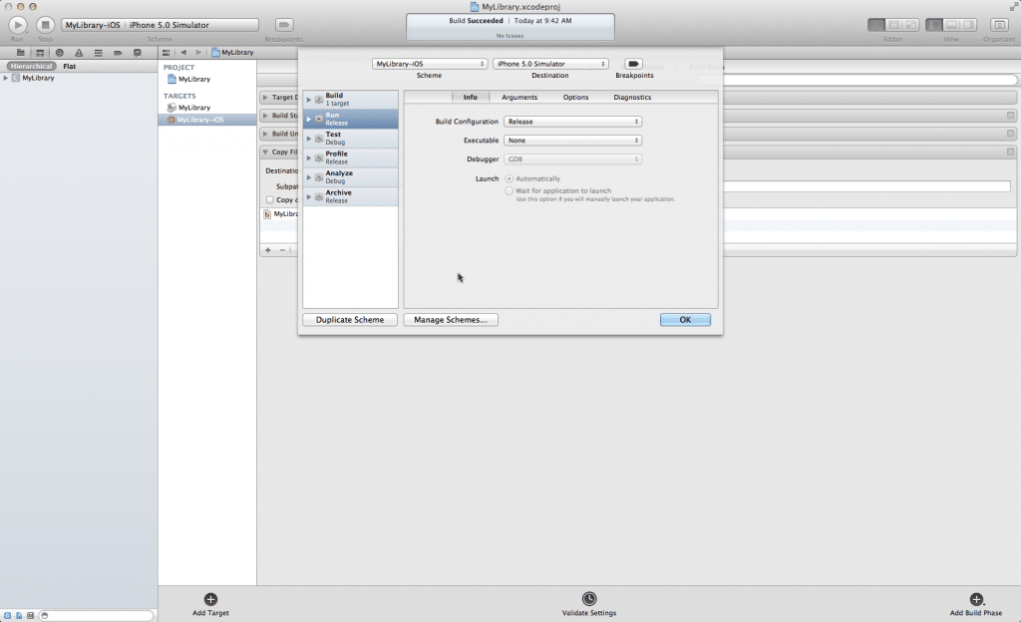
Task: Select the Profile Release action
Action: coord(350,158)
